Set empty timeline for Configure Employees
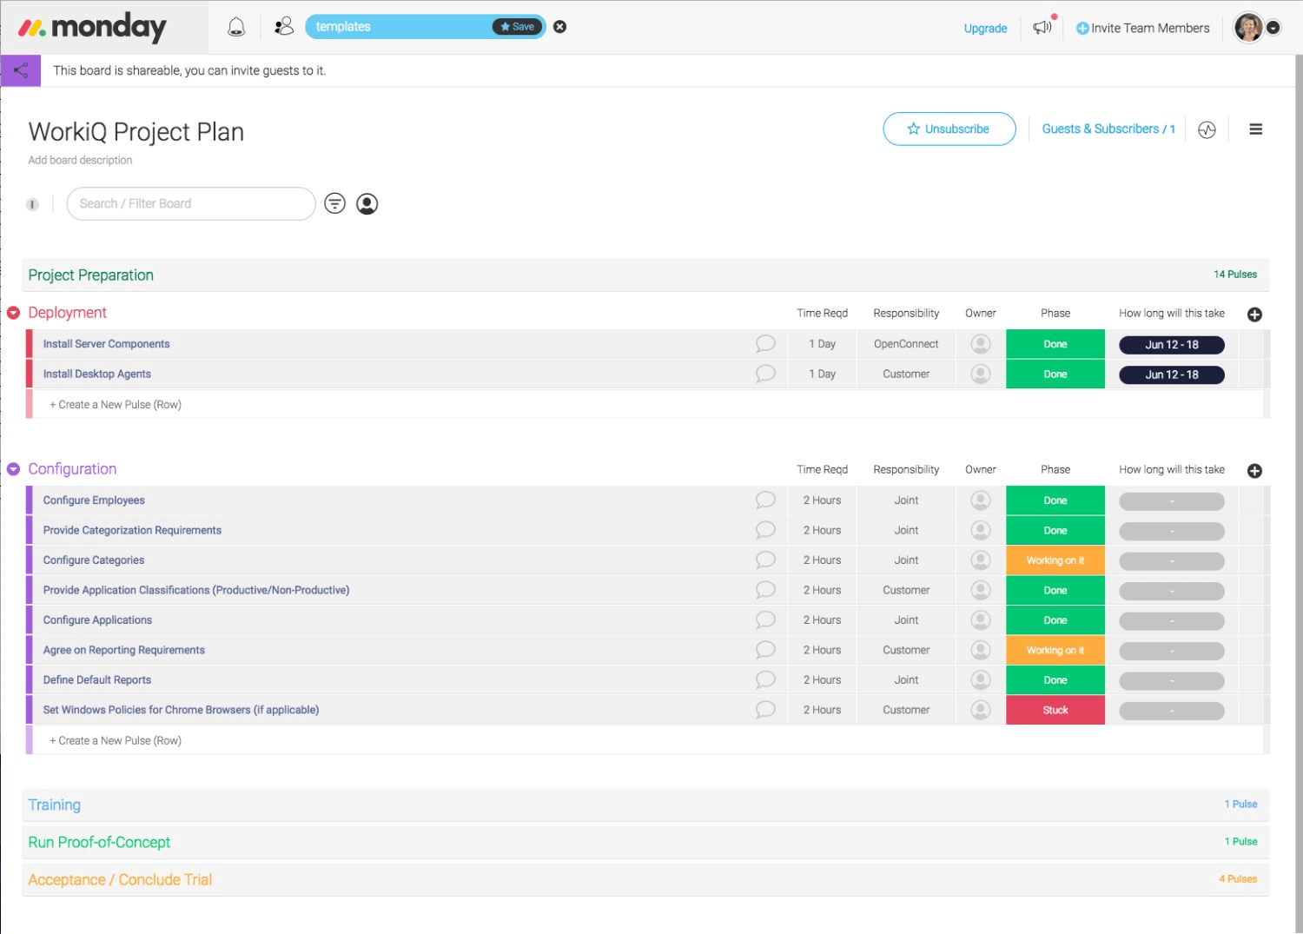Viewport: 1303px width, 934px height. 1172,501
